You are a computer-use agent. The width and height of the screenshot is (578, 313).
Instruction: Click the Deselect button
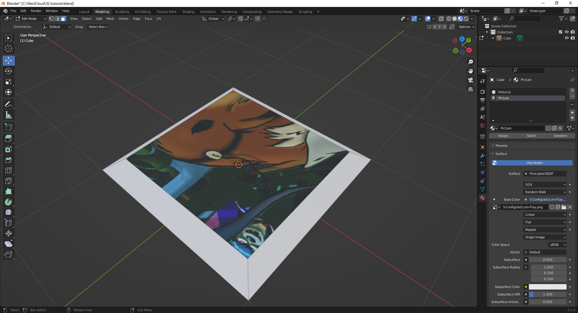pos(560,136)
